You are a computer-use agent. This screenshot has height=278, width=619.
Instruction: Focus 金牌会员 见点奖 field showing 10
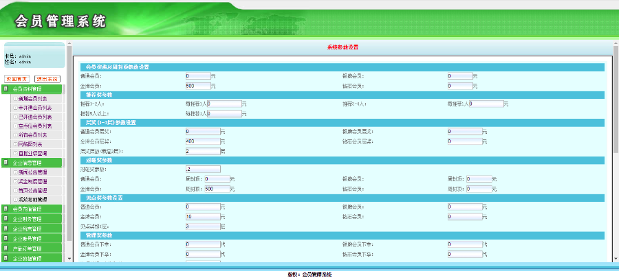[203, 216]
